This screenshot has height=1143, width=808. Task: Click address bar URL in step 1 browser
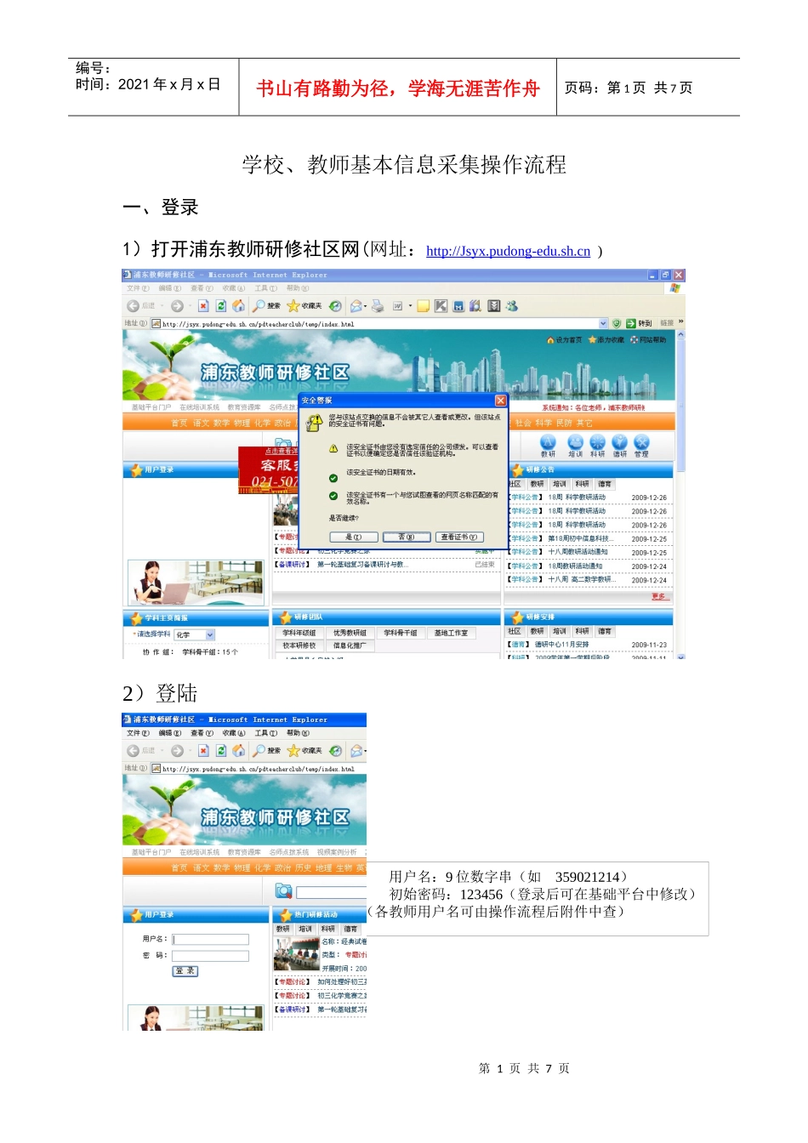pos(259,324)
